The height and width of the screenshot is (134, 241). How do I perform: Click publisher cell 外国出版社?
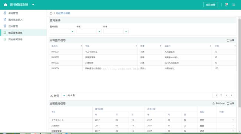click(x=169, y=68)
